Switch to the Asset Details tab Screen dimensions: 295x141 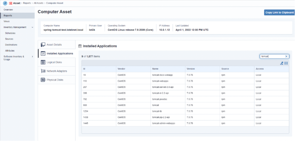click(x=57, y=45)
